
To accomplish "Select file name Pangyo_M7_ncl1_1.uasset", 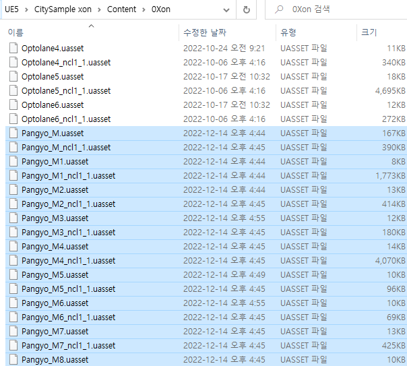I will (68, 345).
